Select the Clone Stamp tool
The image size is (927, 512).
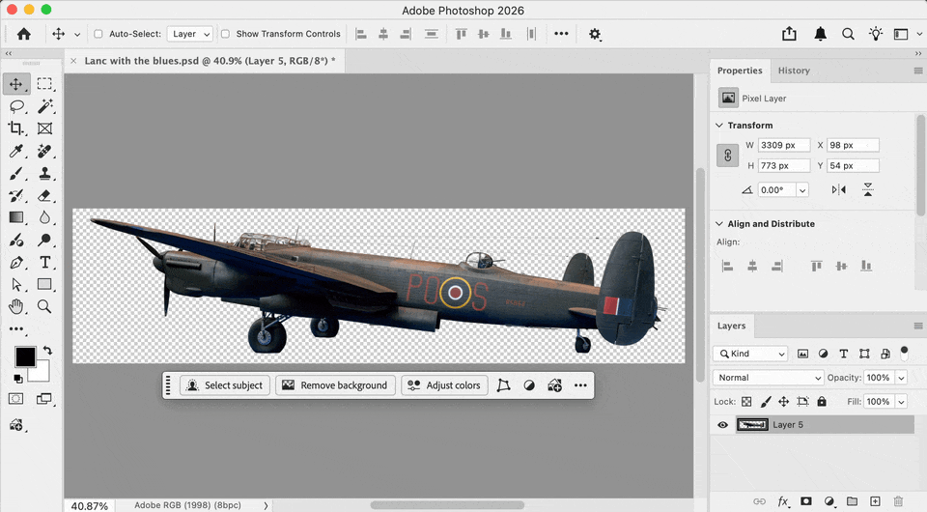click(44, 173)
